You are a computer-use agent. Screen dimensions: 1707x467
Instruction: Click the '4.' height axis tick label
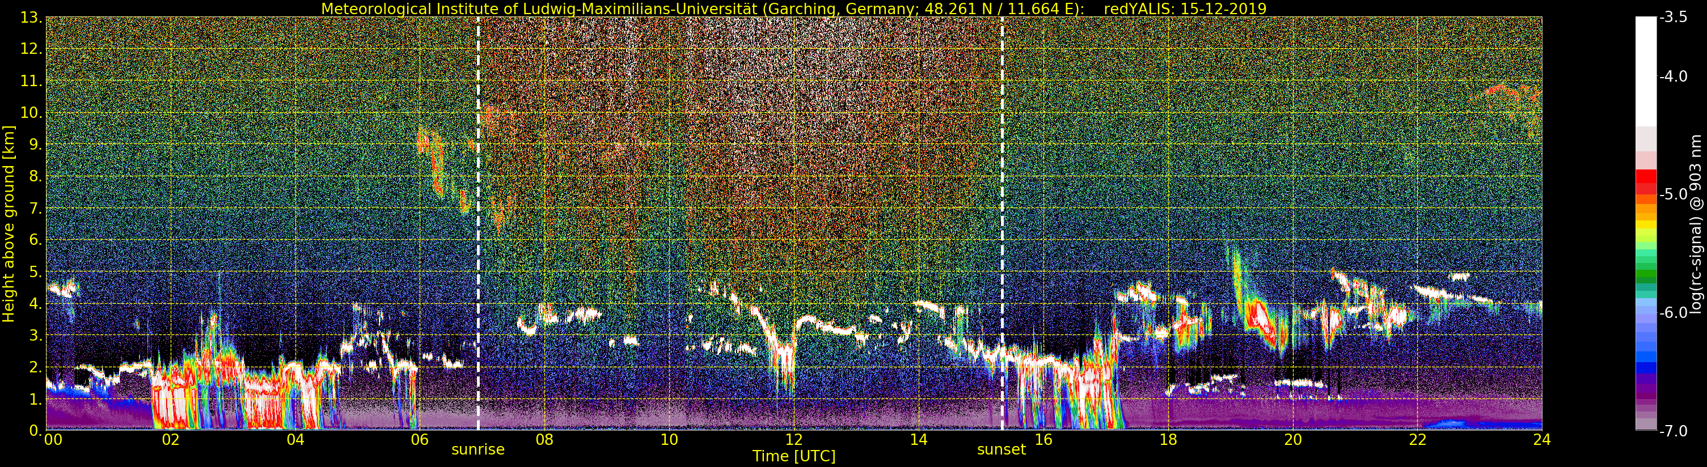tap(35, 303)
